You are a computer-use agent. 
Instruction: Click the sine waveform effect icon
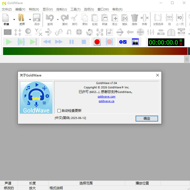(59, 32)
